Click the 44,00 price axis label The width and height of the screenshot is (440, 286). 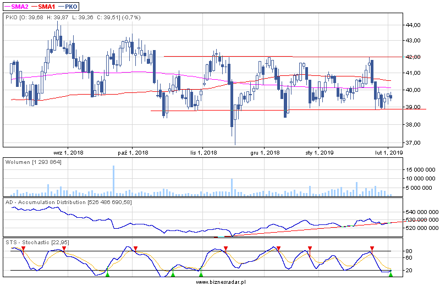tap(413, 25)
